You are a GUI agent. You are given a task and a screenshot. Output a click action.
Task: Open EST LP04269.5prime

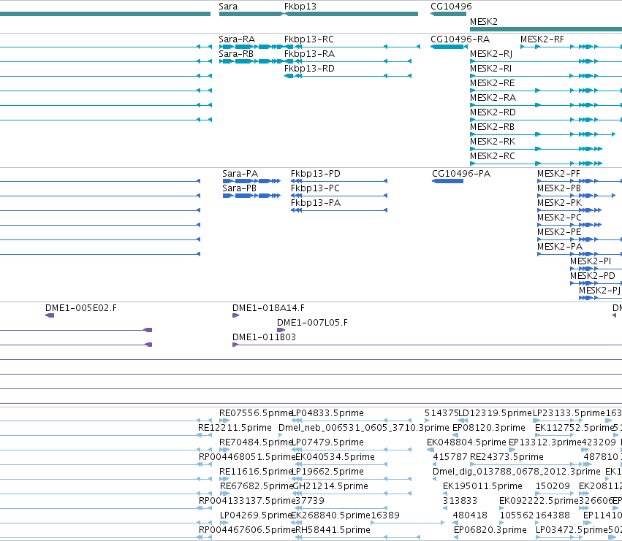coord(257,515)
